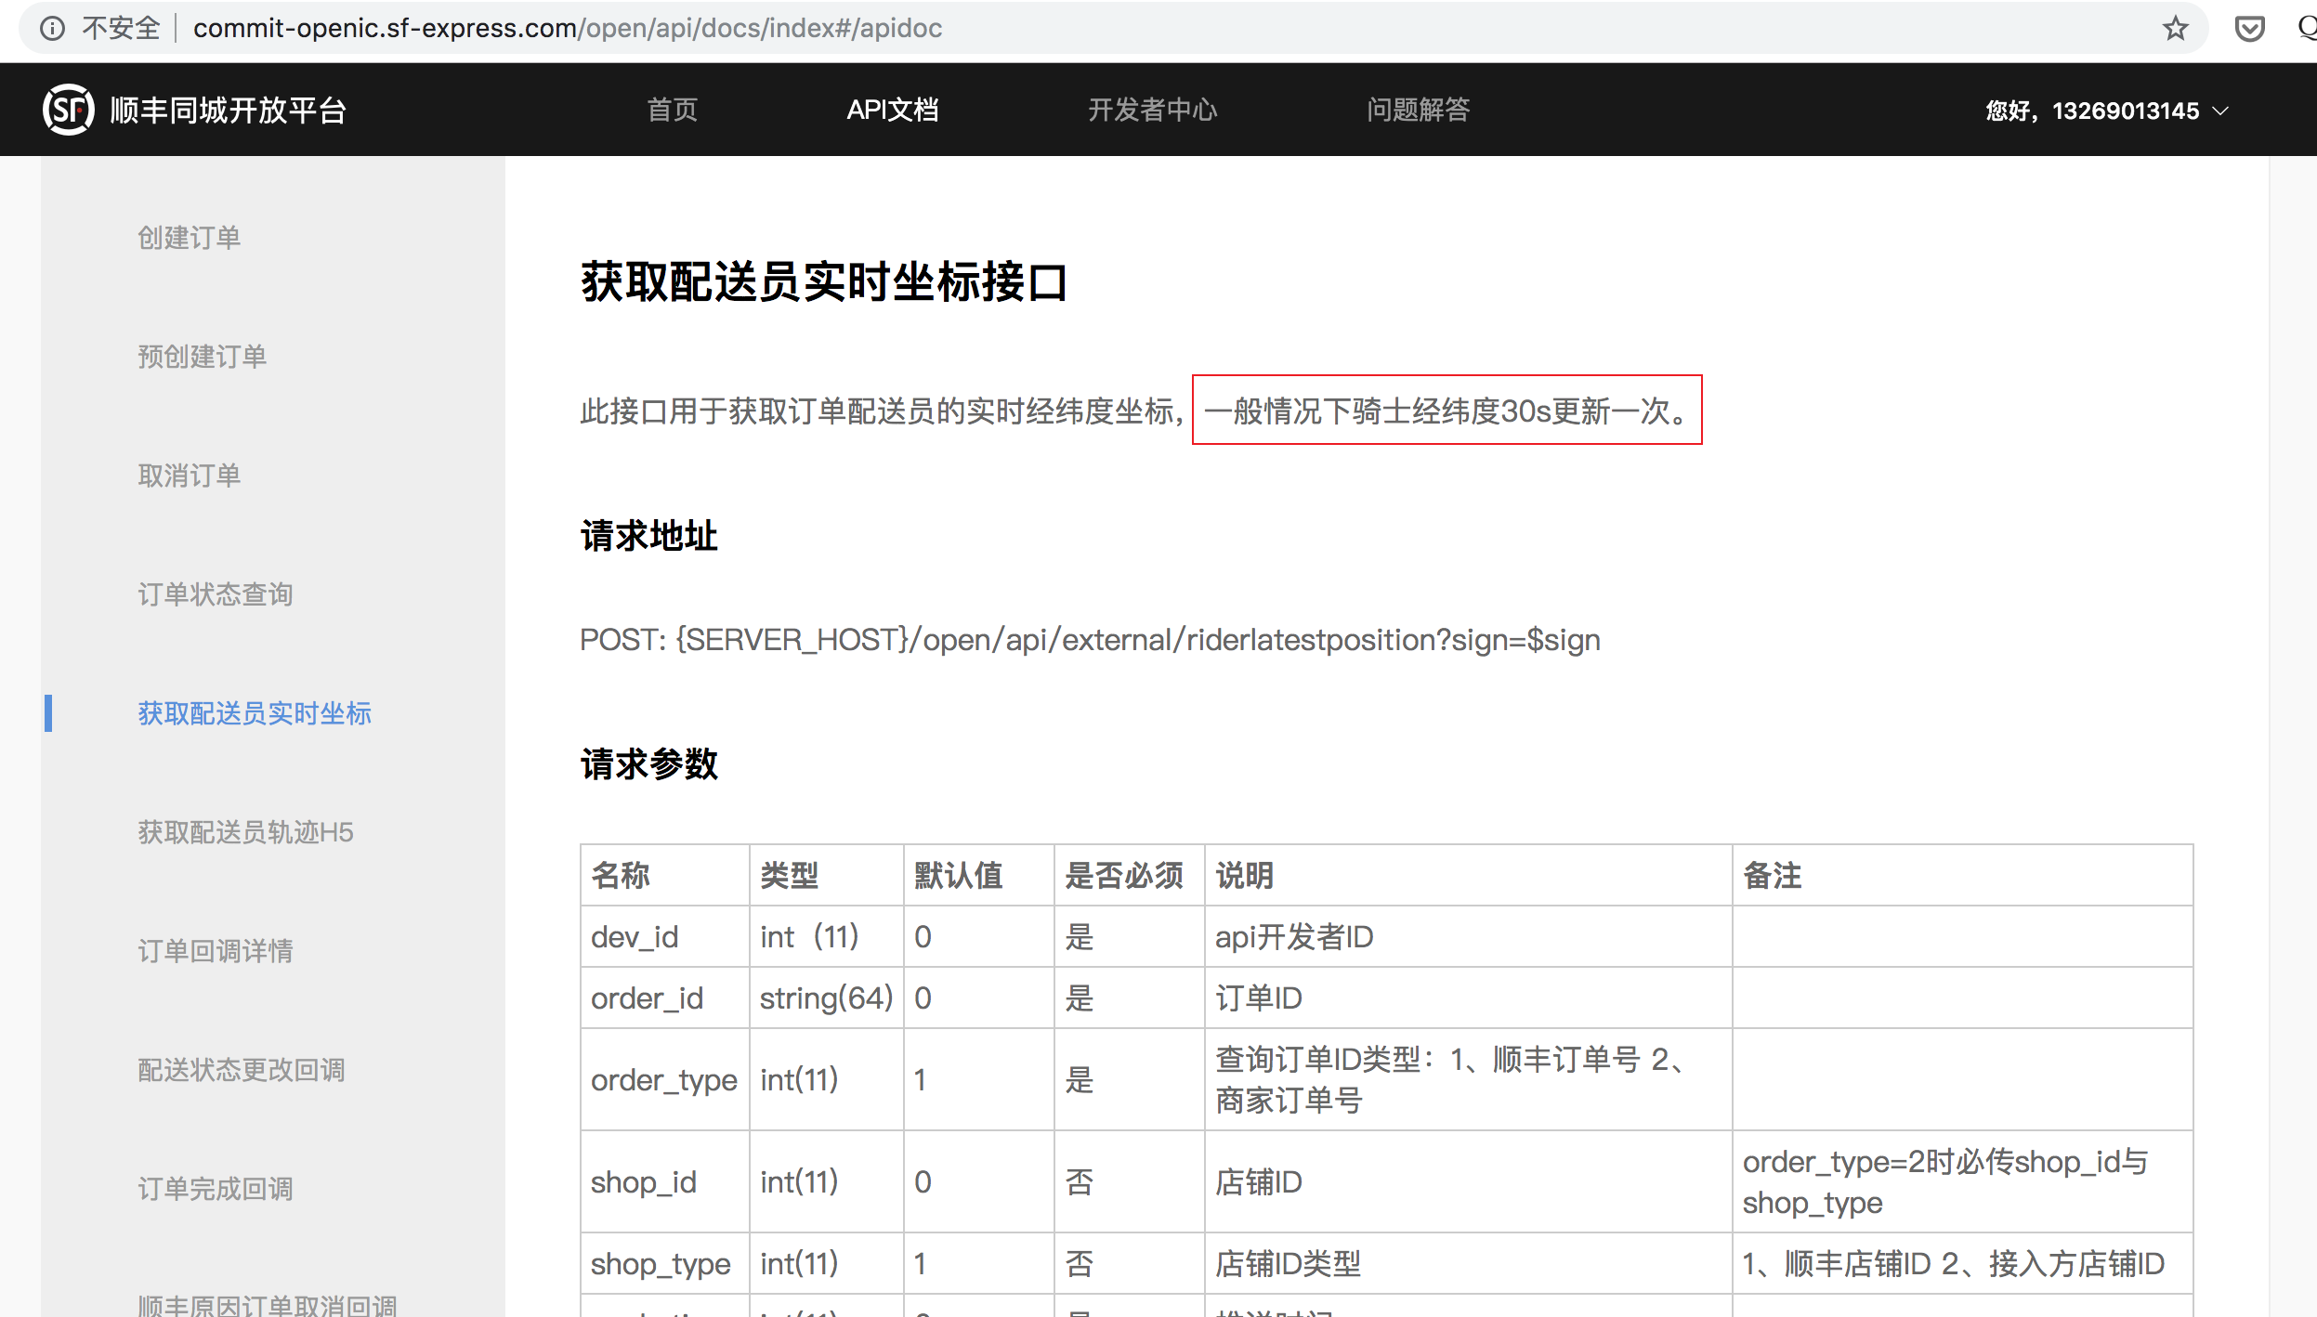This screenshot has width=2317, height=1317.
Task: Open 问题解答 nav item
Action: click(x=1418, y=110)
